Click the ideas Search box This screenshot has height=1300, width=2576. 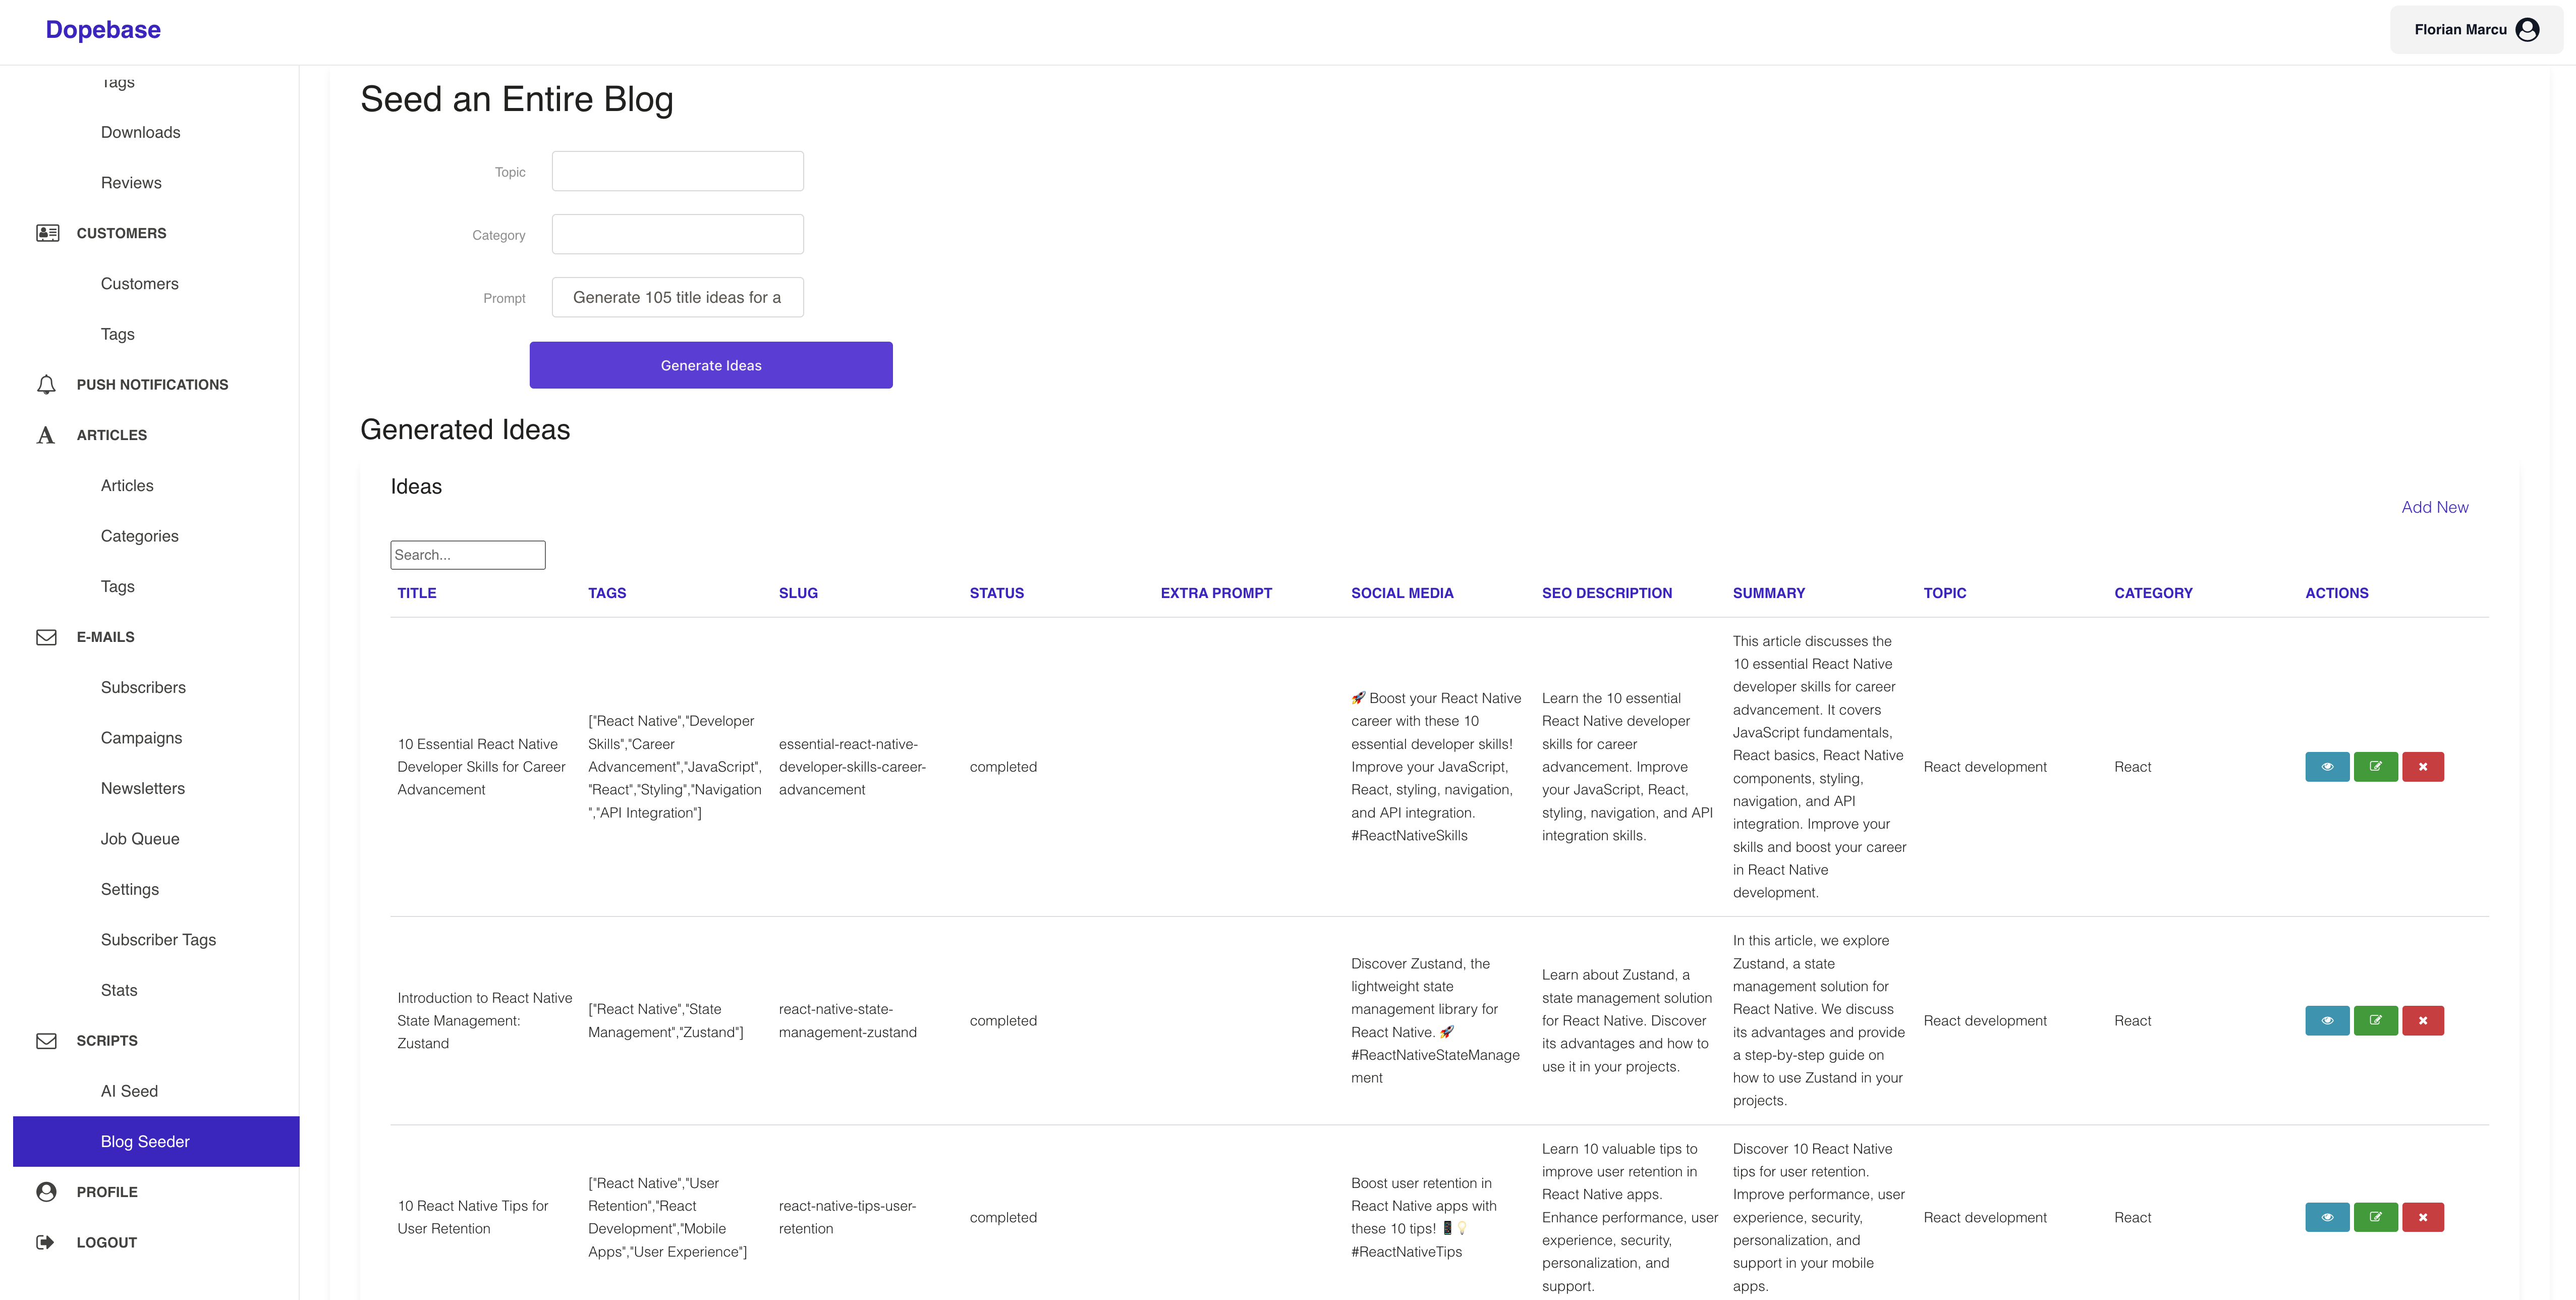click(467, 554)
